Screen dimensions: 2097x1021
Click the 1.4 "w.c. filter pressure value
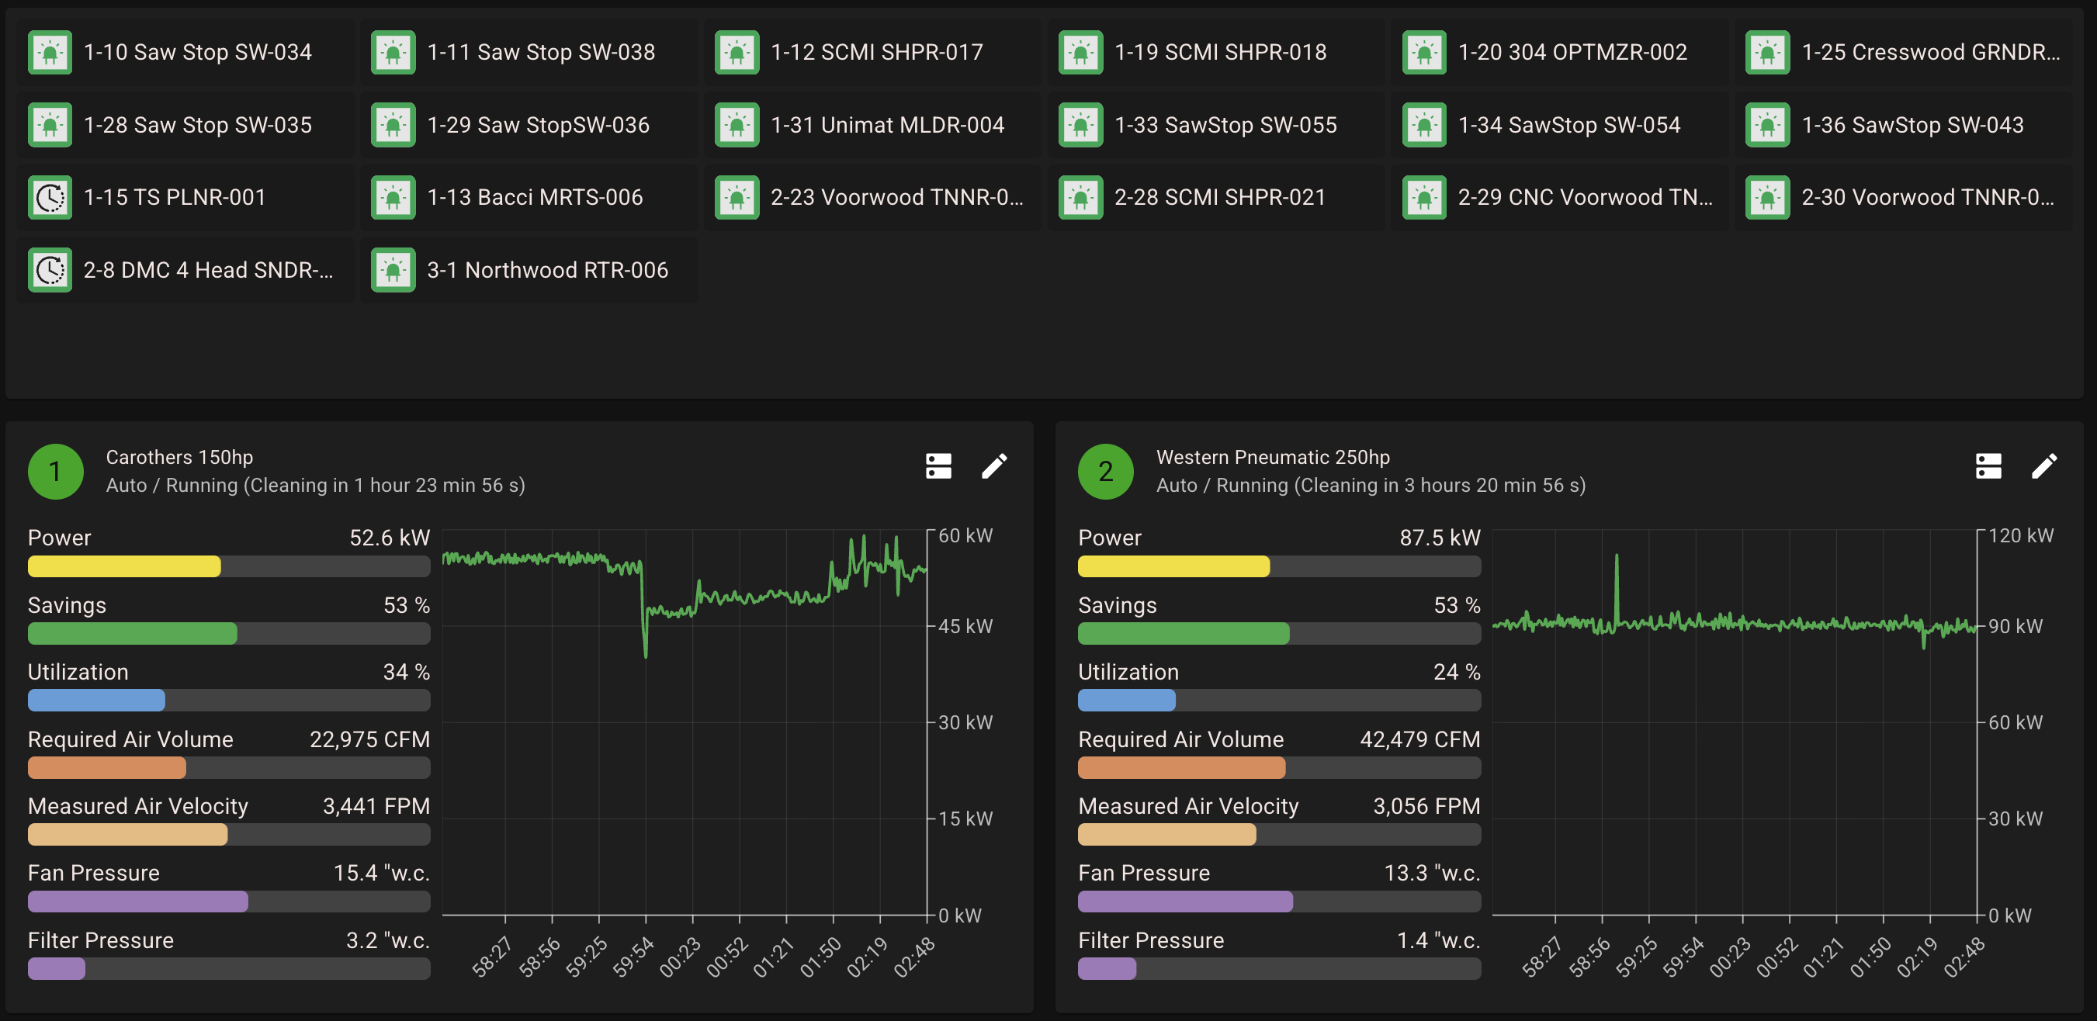(x=1438, y=940)
